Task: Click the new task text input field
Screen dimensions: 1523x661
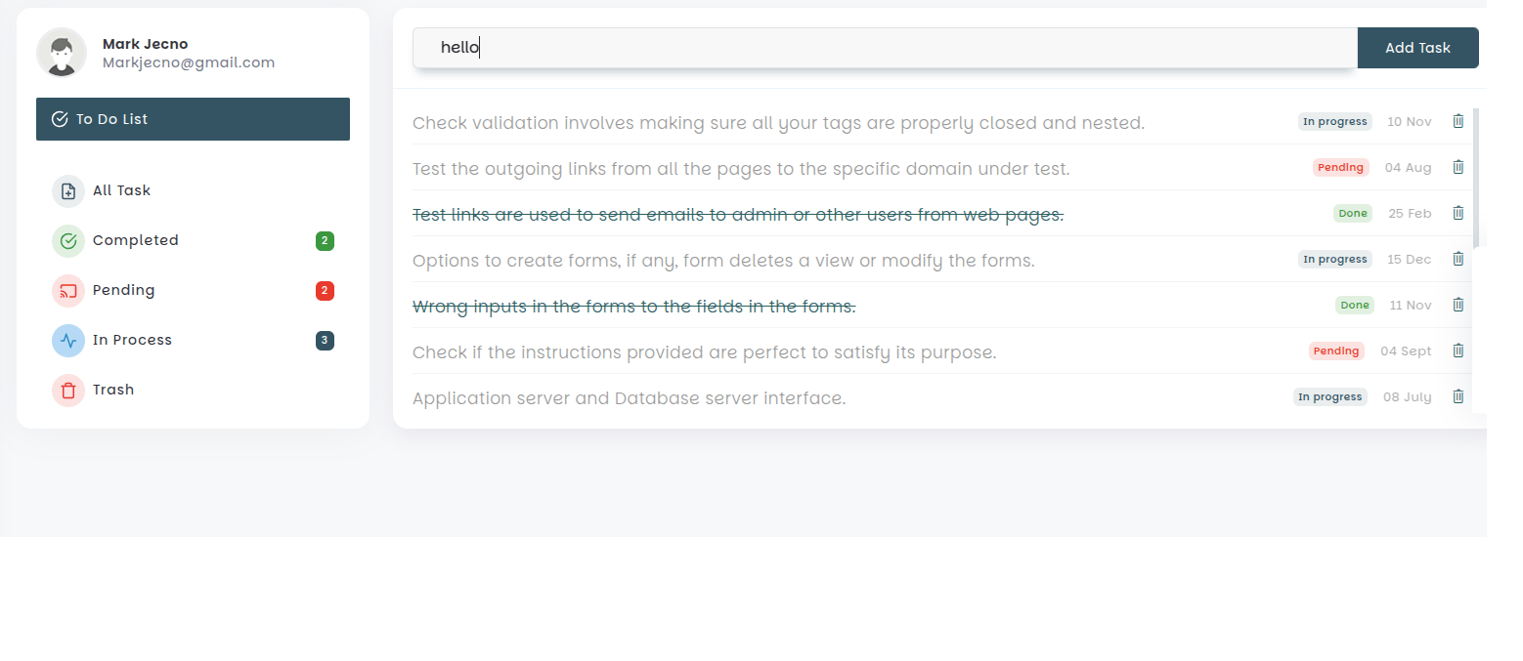Action: (885, 48)
